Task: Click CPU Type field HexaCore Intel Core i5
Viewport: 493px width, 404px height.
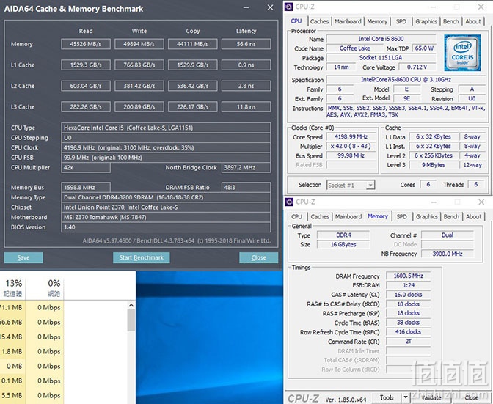Action: point(166,128)
